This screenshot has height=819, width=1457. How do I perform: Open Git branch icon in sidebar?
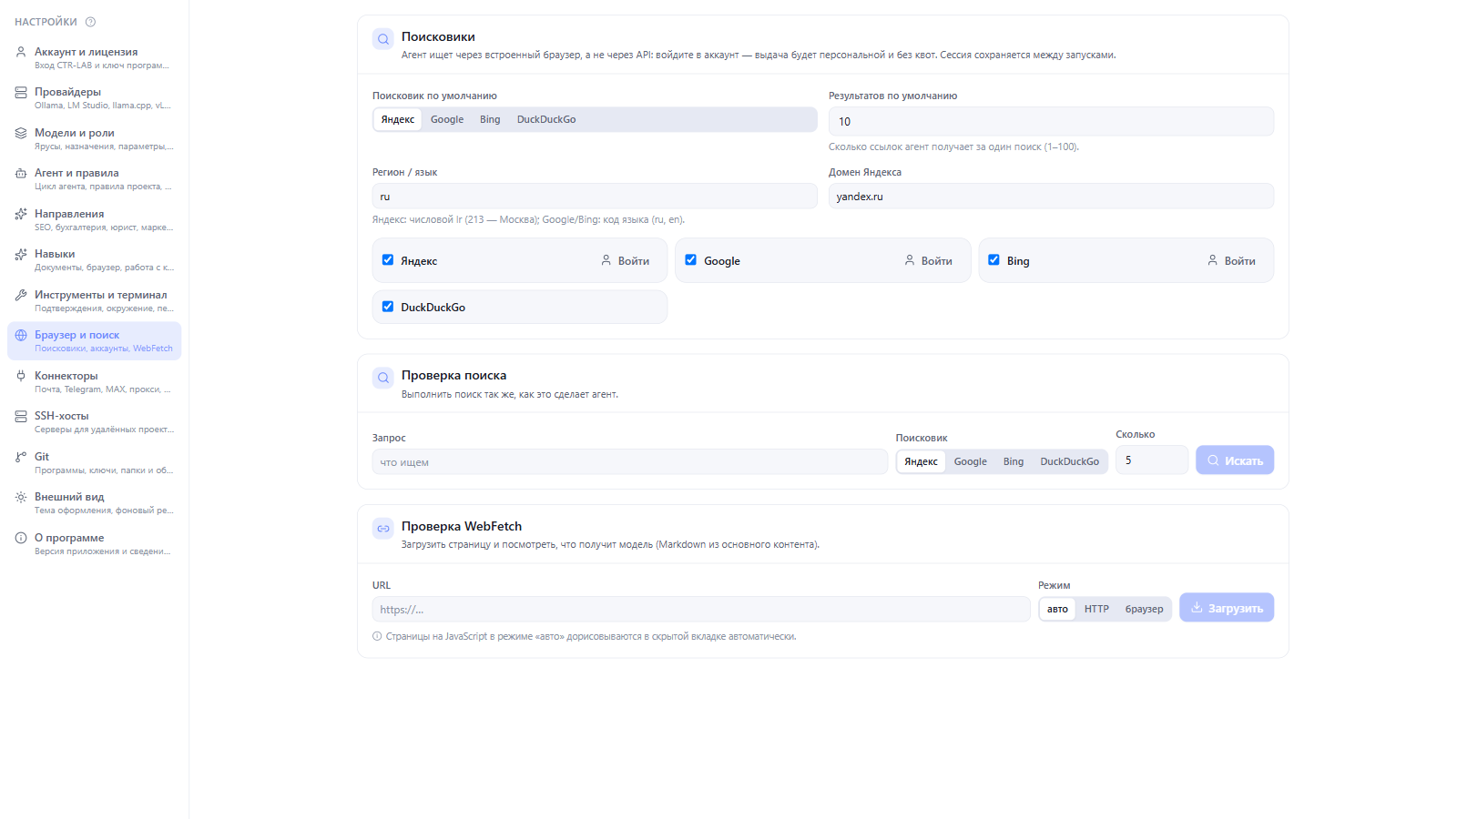tap(21, 457)
